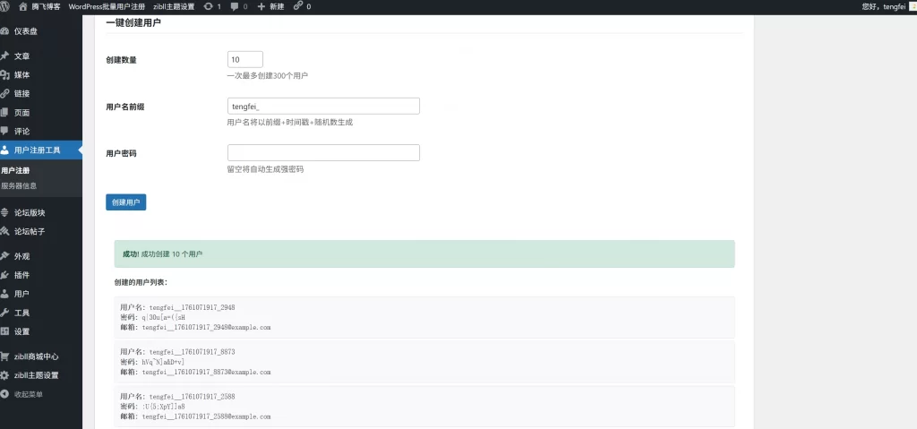Screen dimensions: 917x429
Task: Select 服务器信息 submenu item
Action: click(x=19, y=186)
